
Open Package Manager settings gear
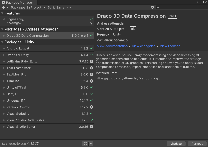click(153, 7)
